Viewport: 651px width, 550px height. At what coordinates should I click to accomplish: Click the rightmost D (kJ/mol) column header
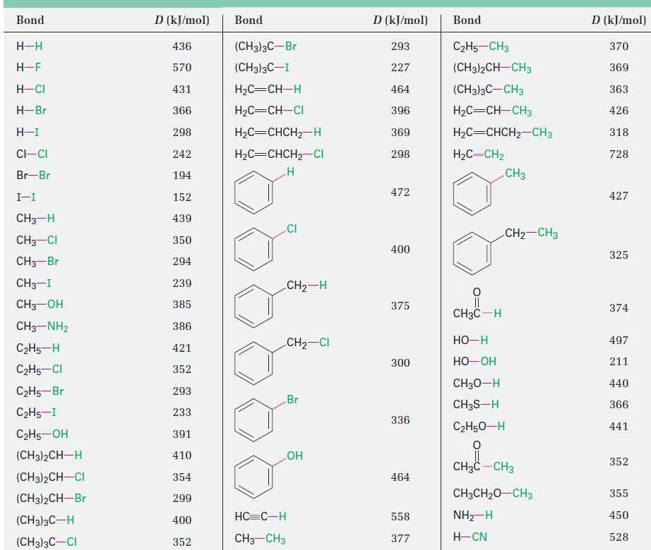pyautogui.click(x=619, y=20)
